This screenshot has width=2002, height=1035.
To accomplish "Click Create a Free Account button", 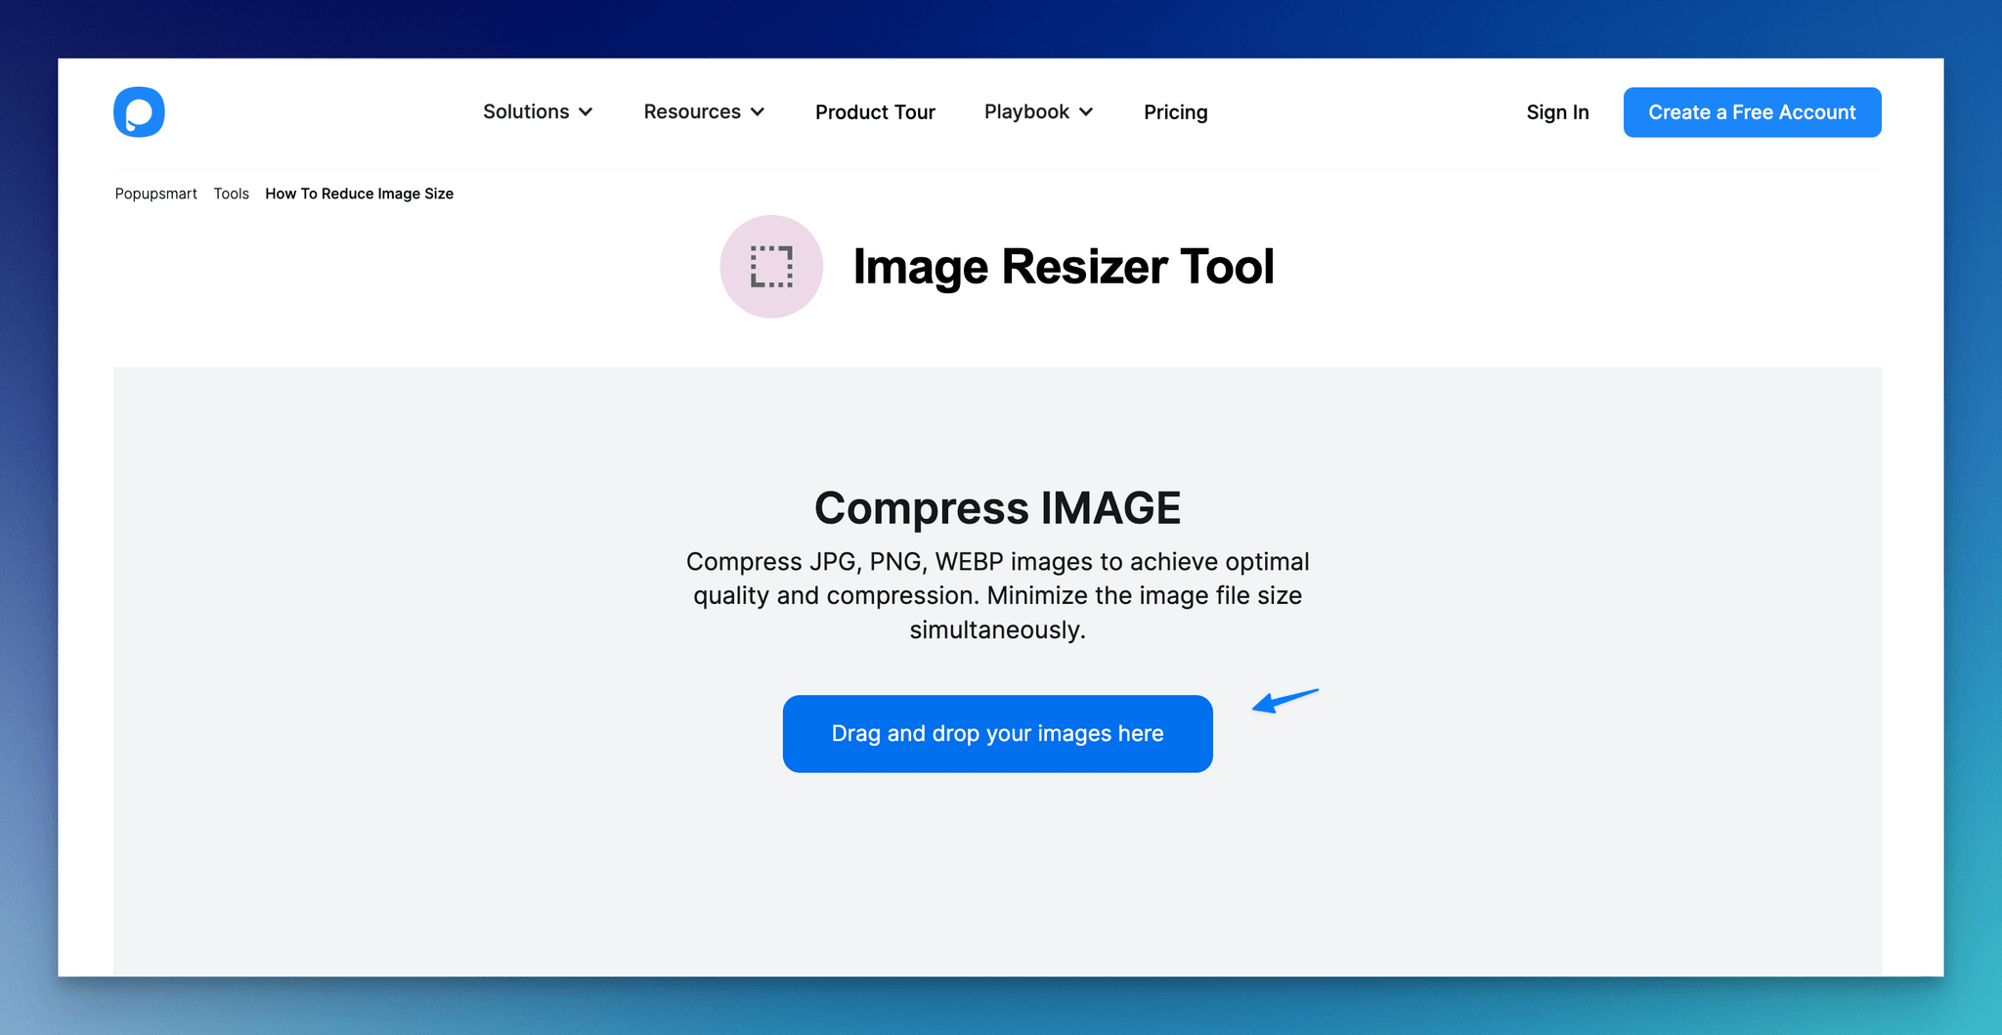I will coord(1752,112).
